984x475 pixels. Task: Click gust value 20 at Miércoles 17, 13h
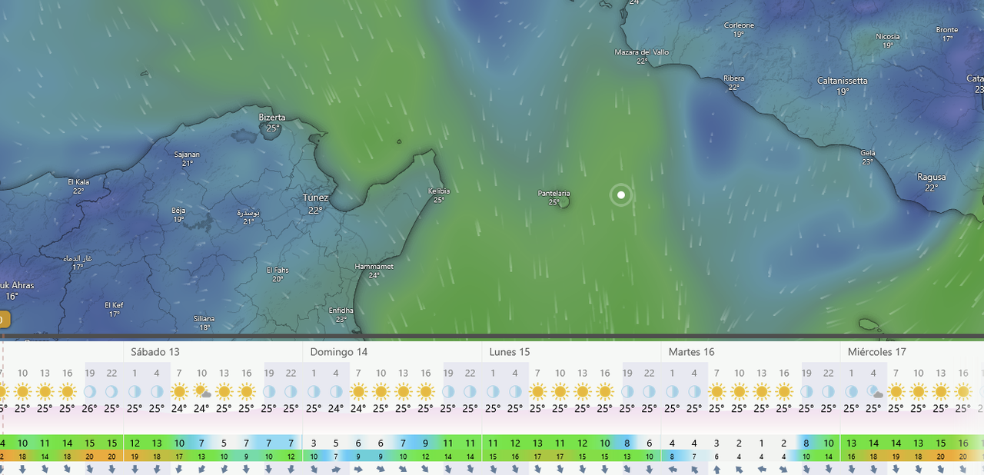pyautogui.click(x=941, y=456)
